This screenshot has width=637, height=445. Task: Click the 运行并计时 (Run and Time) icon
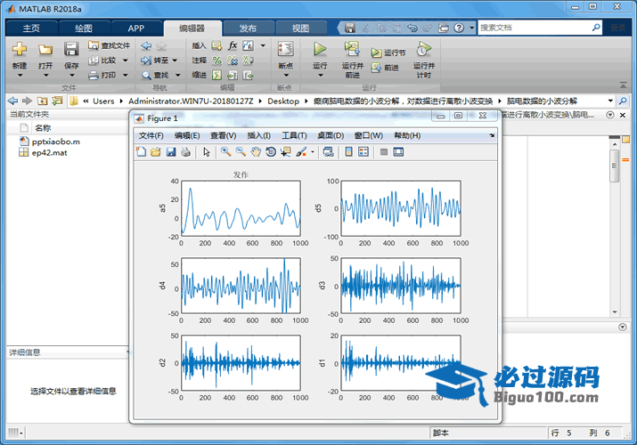pyautogui.click(x=424, y=49)
